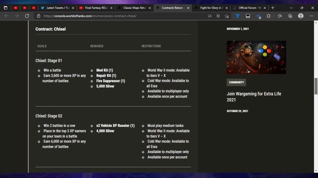Click the Earn 6,000 or more XP goal
This screenshot has width=318, height=178.
click(x=64, y=144)
